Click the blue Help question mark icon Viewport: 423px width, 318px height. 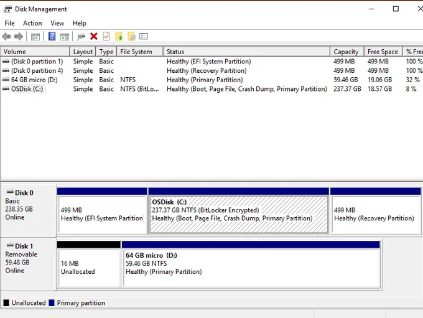point(52,37)
